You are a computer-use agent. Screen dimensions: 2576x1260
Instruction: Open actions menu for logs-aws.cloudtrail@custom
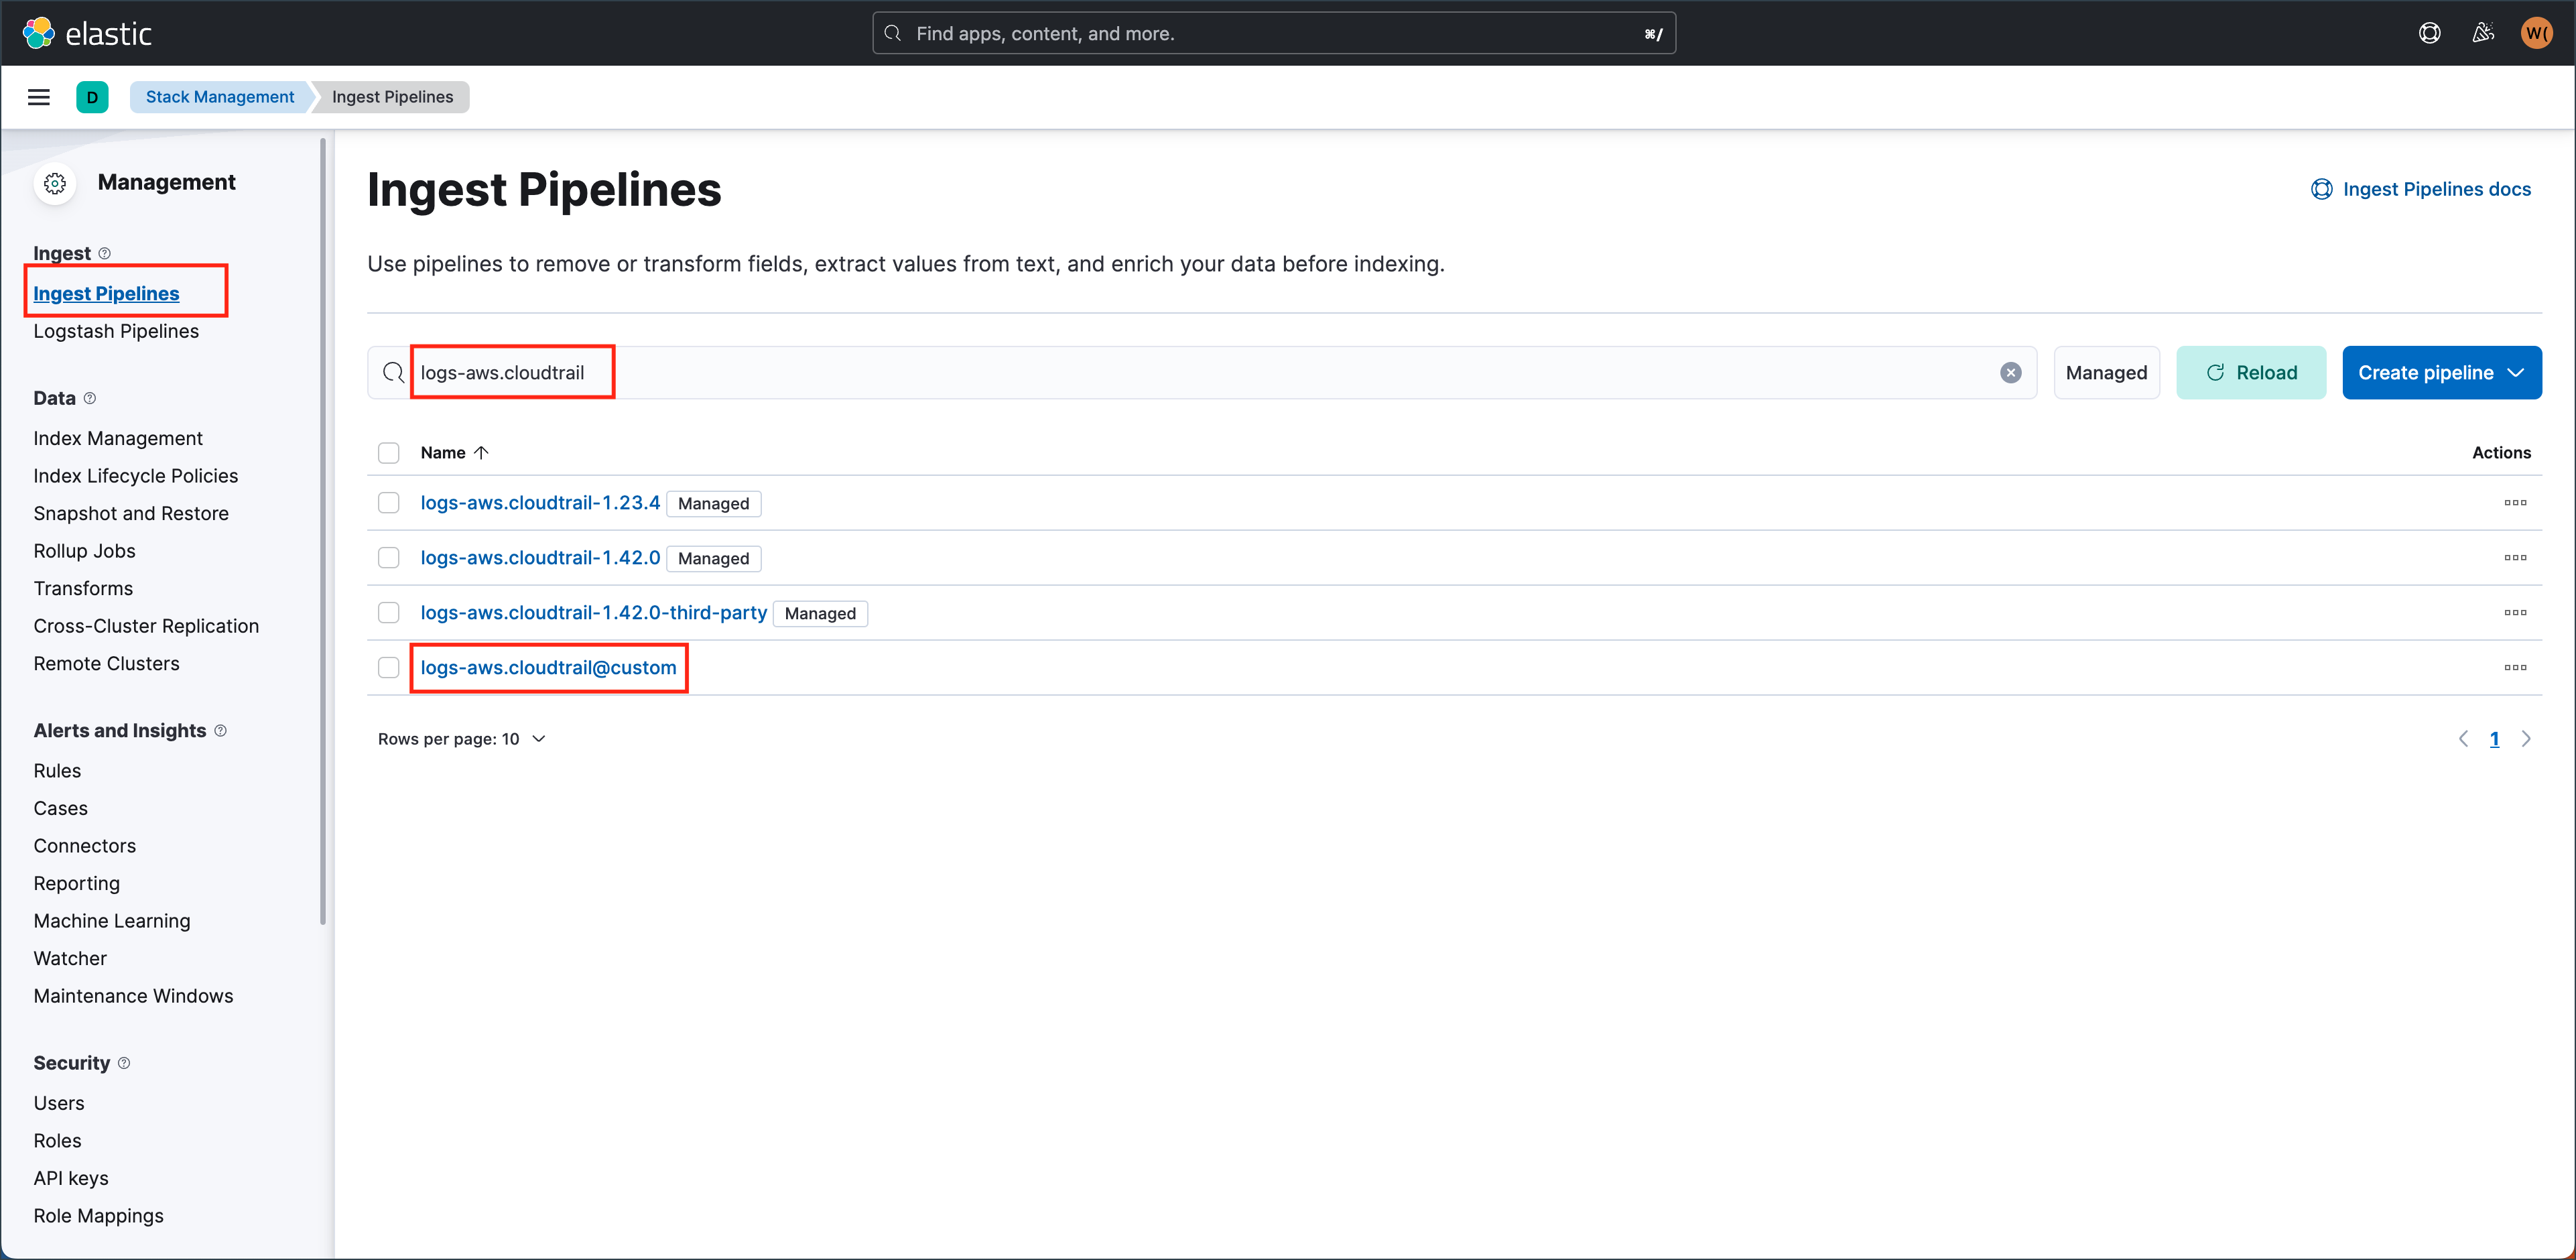pyautogui.click(x=2516, y=668)
